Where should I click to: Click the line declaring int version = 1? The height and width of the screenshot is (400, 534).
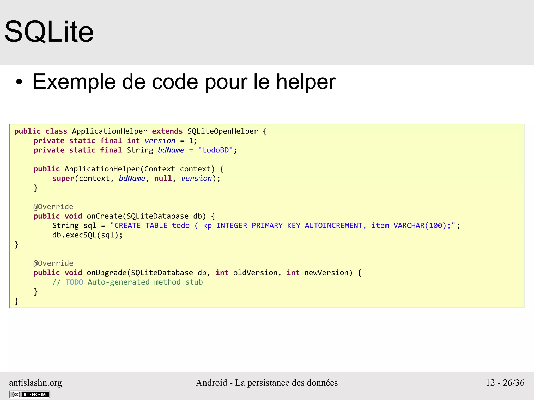(115, 141)
